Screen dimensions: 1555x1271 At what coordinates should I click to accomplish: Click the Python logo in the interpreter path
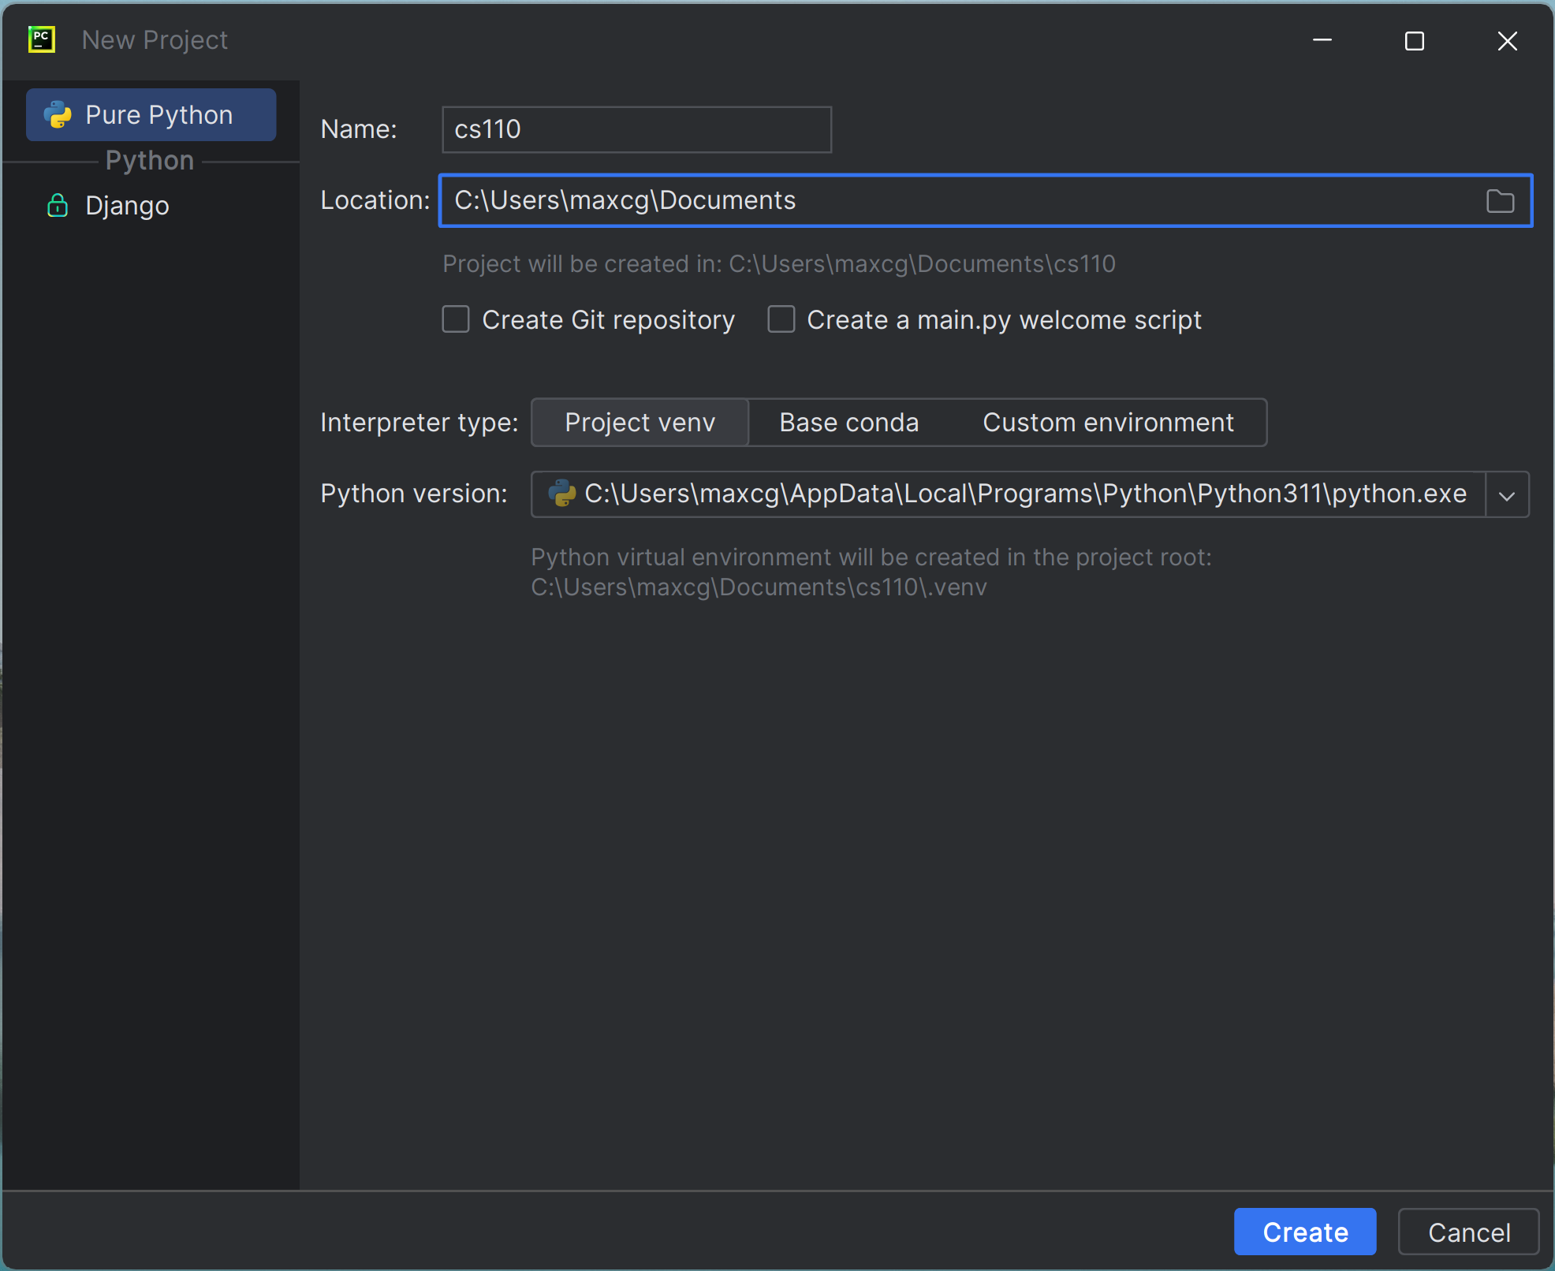(x=561, y=494)
